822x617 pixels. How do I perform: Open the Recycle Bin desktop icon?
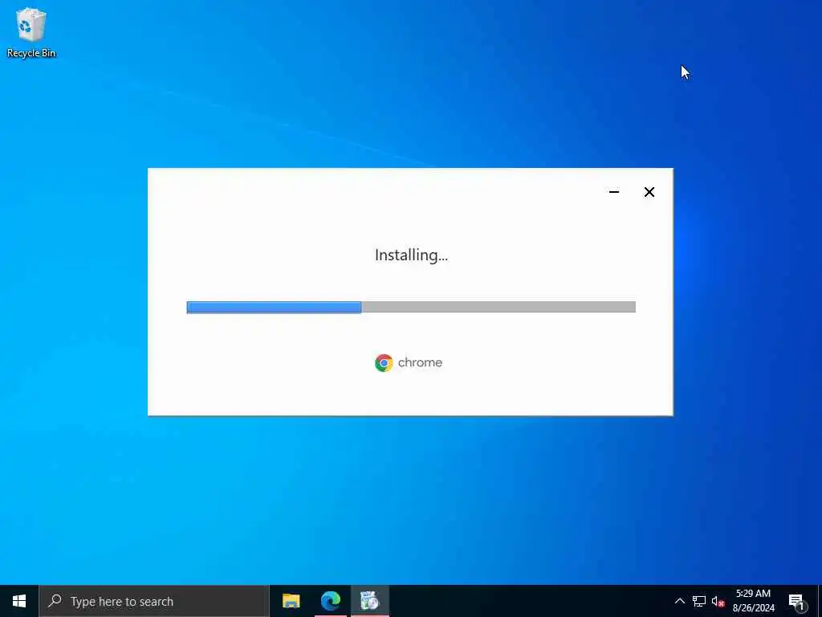tap(31, 32)
